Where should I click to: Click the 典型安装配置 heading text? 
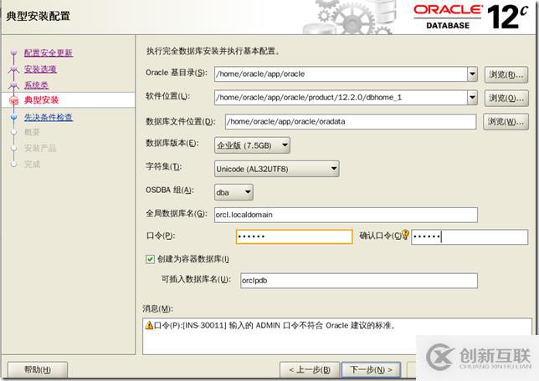click(38, 16)
